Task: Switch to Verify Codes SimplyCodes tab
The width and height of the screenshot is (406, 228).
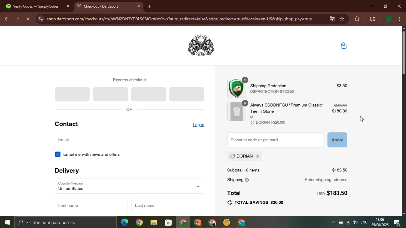Action: 36,6
